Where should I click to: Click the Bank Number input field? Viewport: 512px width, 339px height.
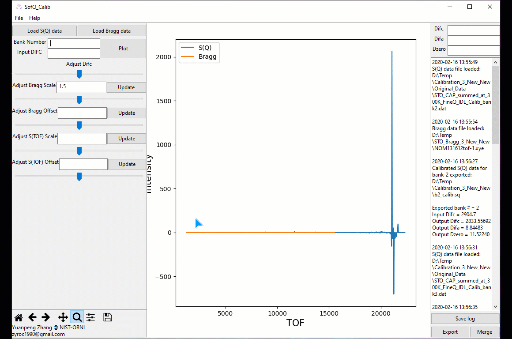pyautogui.click(x=74, y=43)
